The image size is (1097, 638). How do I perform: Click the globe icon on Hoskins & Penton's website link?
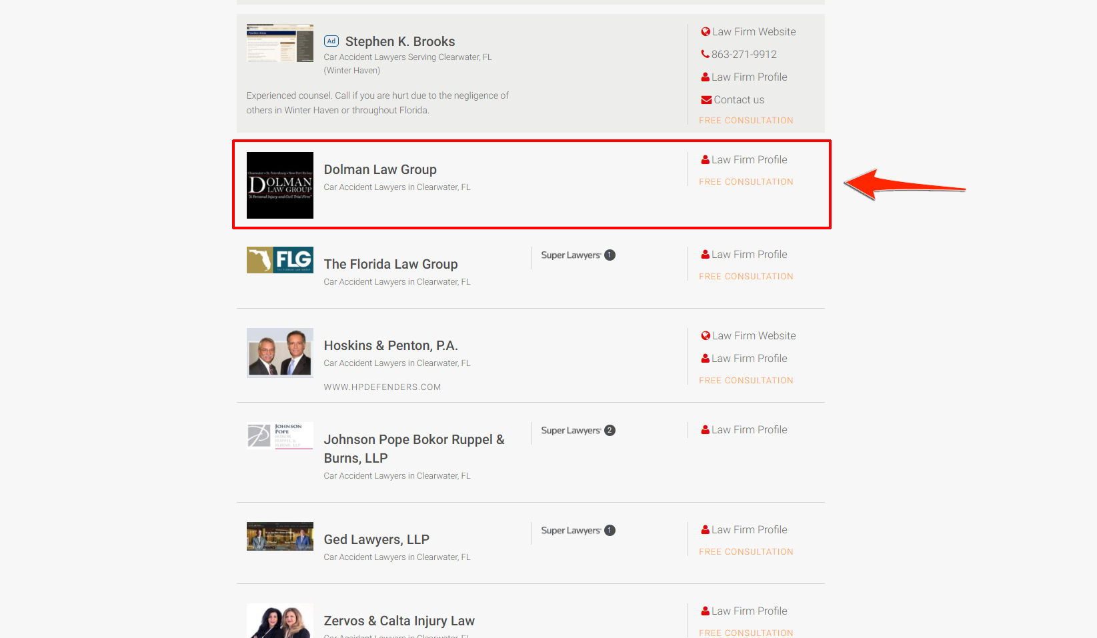706,335
